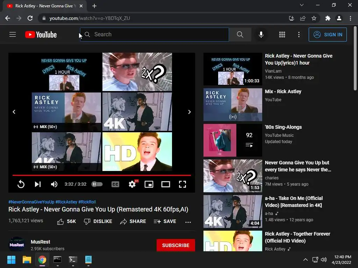The height and width of the screenshot is (268, 358).
Task: Skip to next video in player
Action: pos(38,184)
